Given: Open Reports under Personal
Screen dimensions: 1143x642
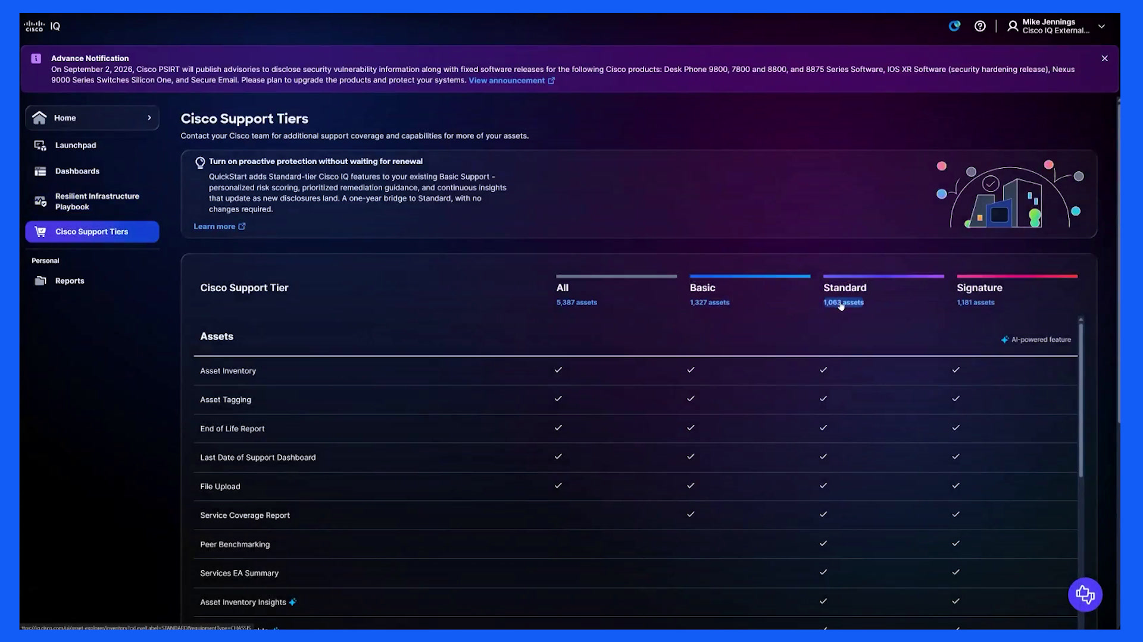Looking at the screenshot, I should (x=70, y=281).
